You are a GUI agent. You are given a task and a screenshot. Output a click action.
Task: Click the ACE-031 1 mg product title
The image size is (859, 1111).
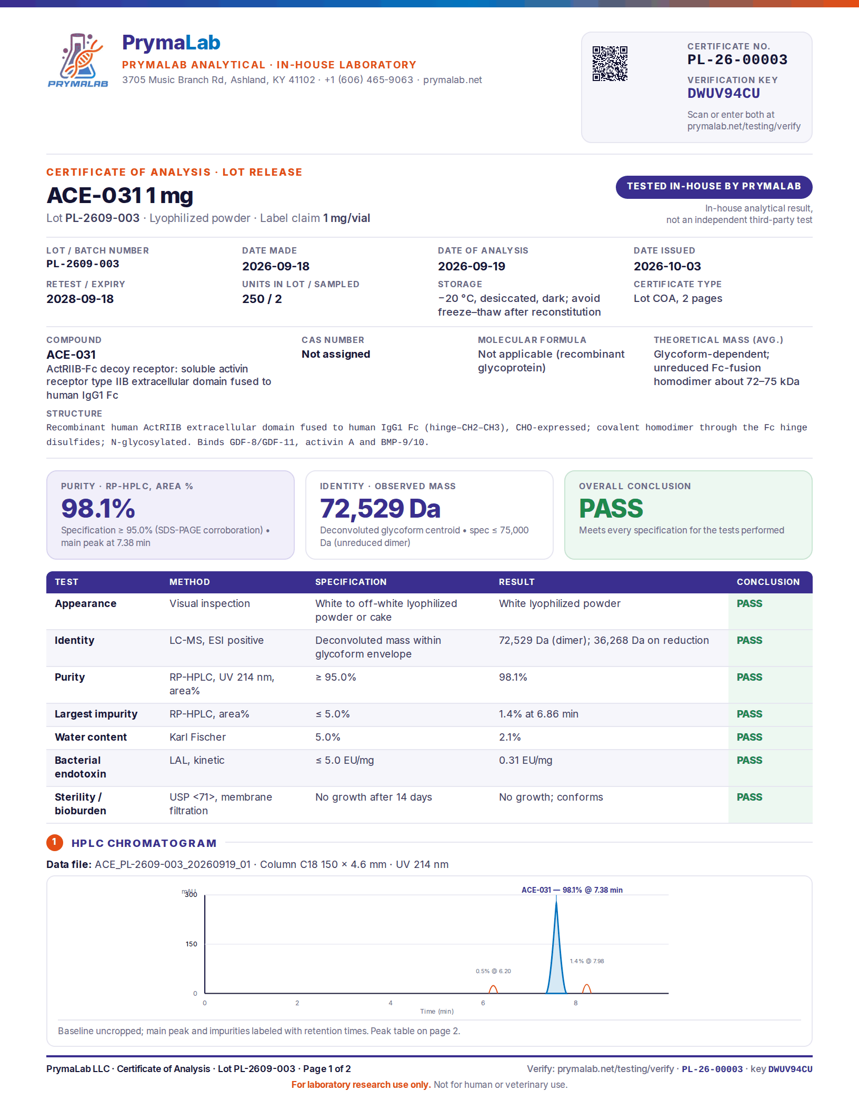(120, 195)
